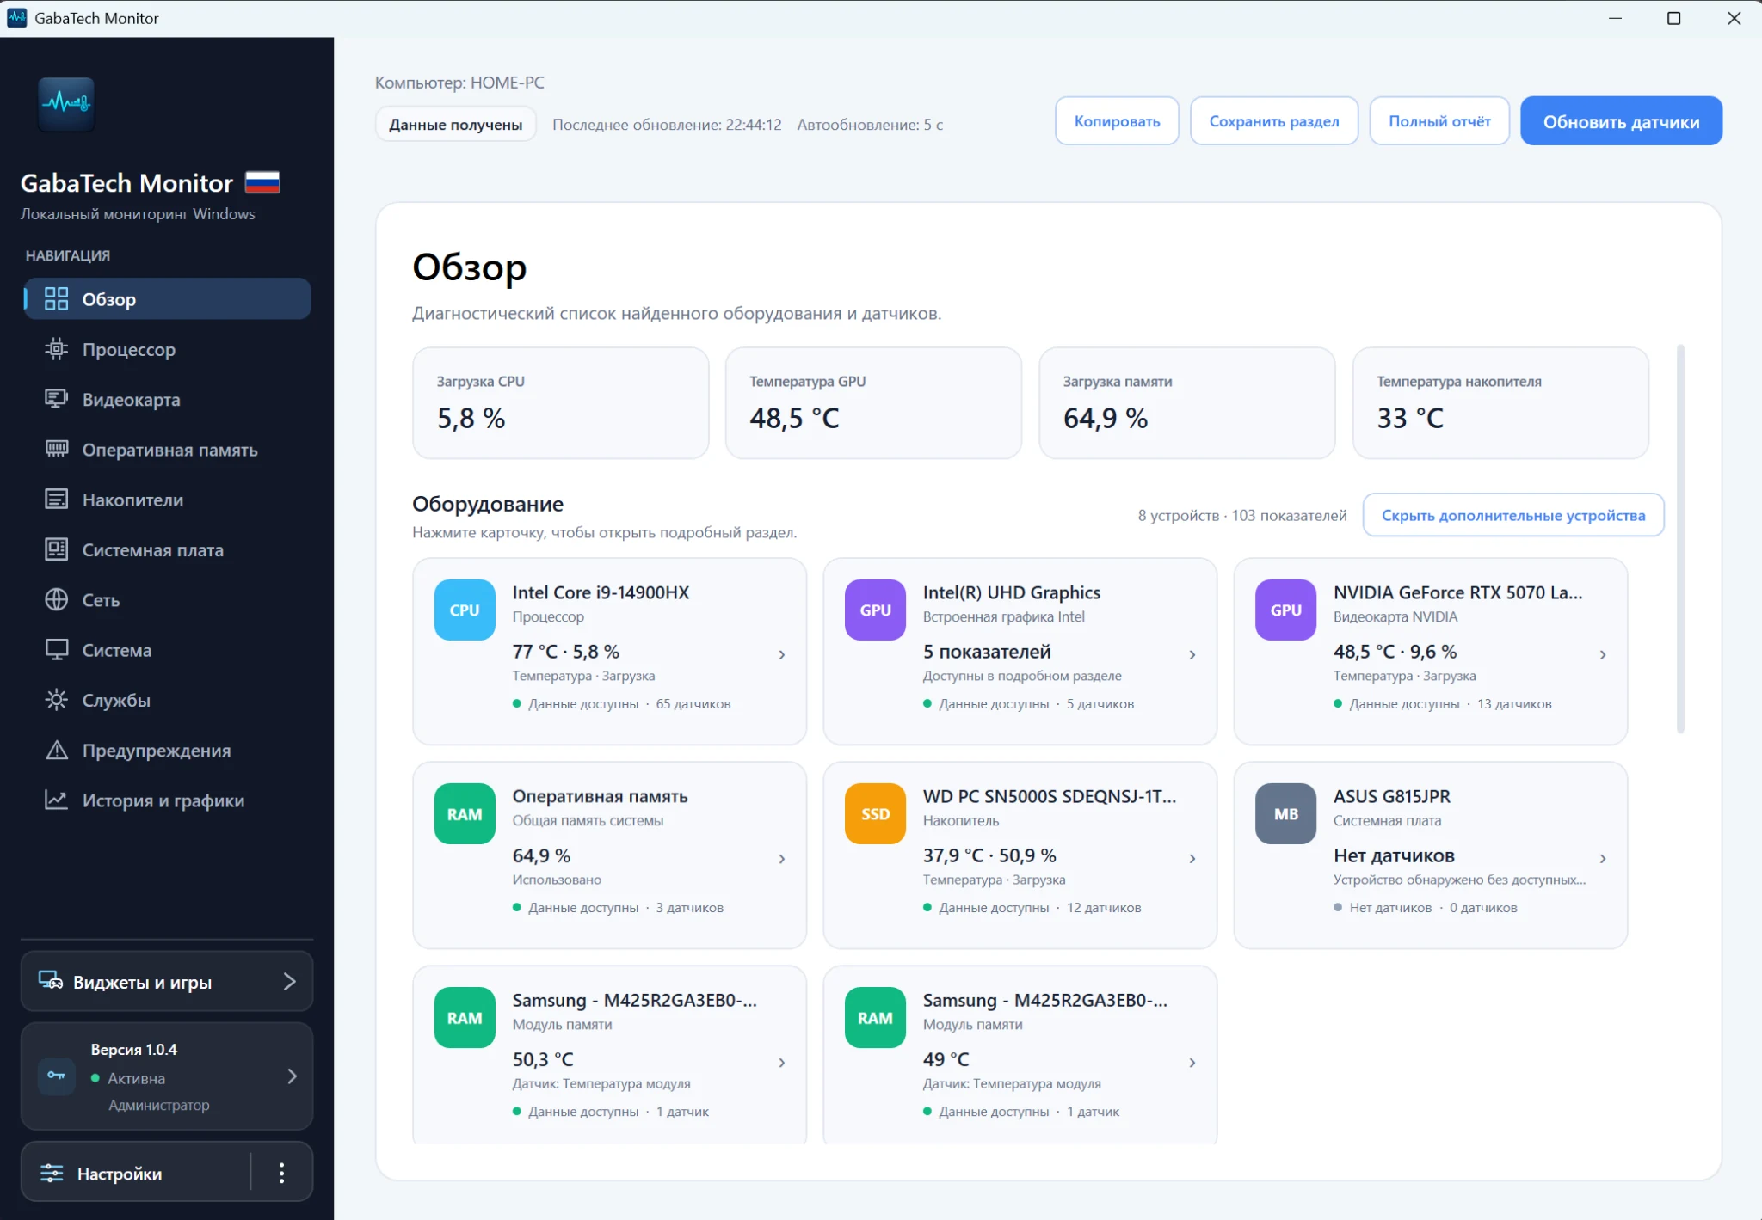
Task: Click the grey MB badge icon
Action: tap(1285, 813)
